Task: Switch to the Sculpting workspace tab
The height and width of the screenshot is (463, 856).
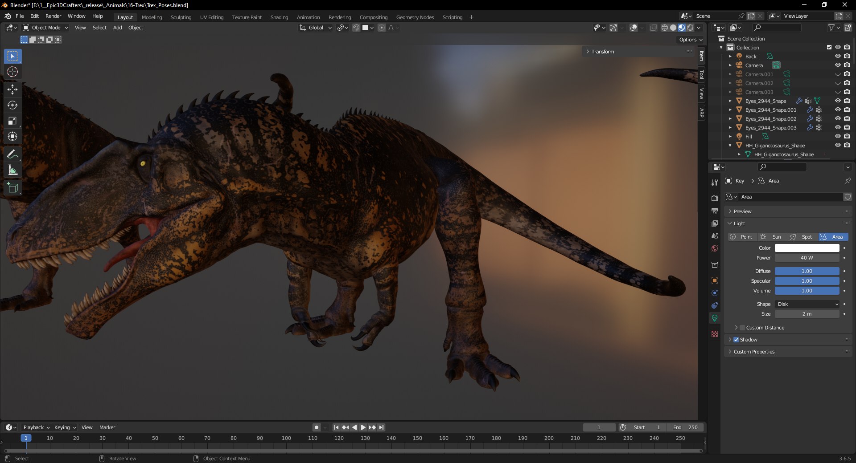Action: [181, 17]
